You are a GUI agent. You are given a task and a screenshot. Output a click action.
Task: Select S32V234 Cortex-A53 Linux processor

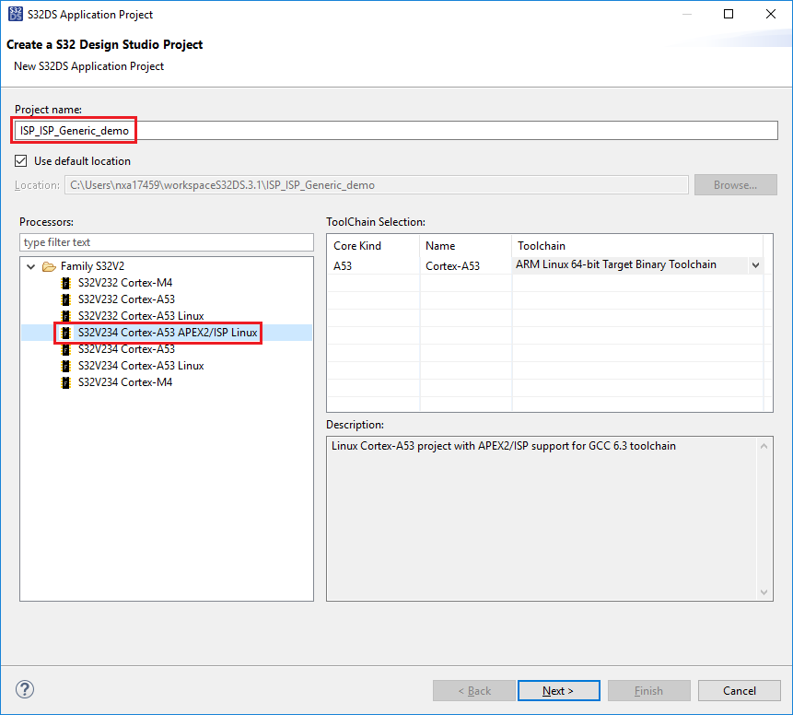[x=141, y=366]
